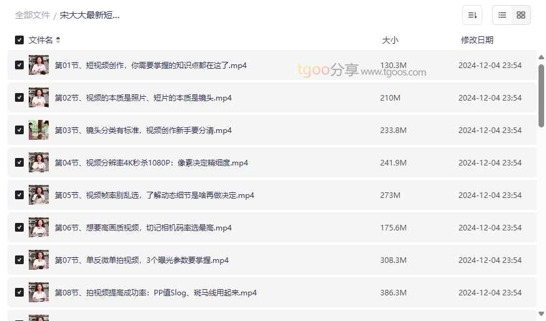Image resolution: width=546 pixels, height=321 pixels.
Task: Open 第06节 high quality video file
Action: [143, 228]
